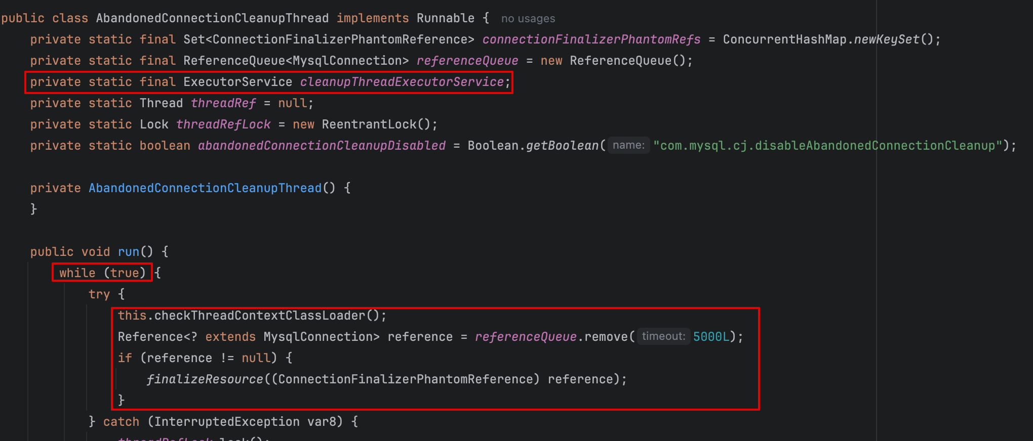Image resolution: width=1033 pixels, height=441 pixels.
Task: Click the 'no usages' inlay hint
Action: pyautogui.click(x=528, y=19)
